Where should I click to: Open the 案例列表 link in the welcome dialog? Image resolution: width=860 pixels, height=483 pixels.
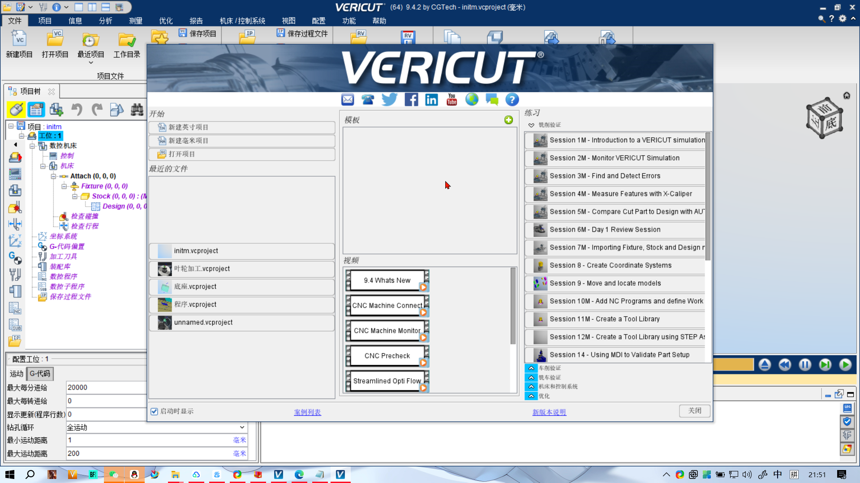click(x=307, y=412)
